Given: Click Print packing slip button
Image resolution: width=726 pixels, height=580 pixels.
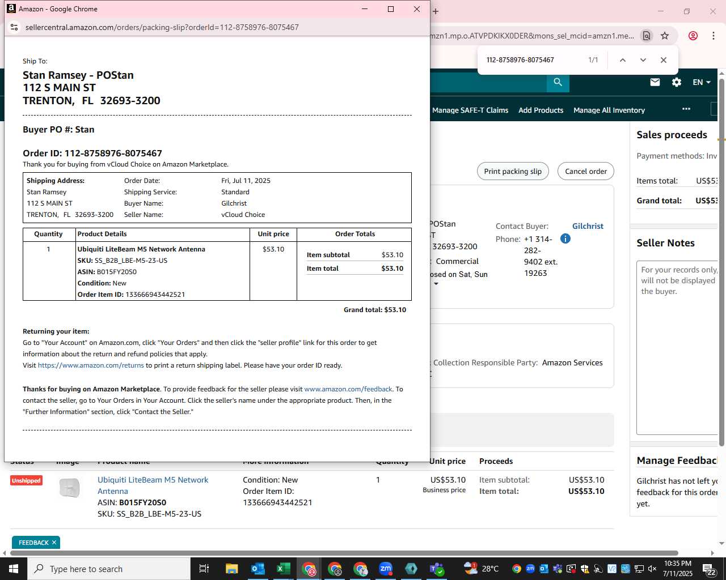Looking at the screenshot, I should (513, 171).
